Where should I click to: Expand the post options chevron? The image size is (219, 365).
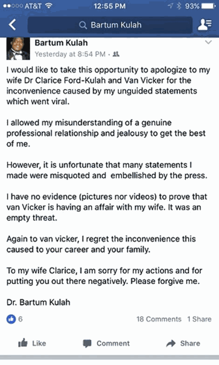[208, 42]
